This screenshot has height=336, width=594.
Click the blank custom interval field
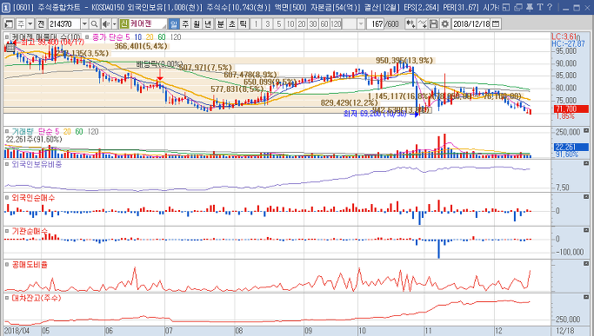point(350,24)
